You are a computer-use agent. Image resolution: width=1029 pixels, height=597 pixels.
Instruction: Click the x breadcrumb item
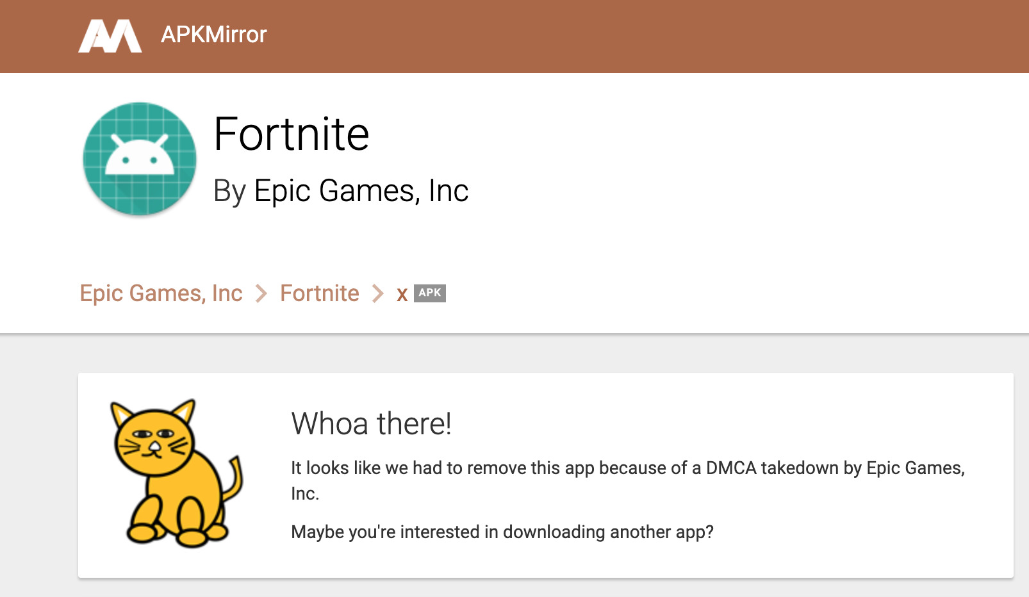click(x=402, y=295)
